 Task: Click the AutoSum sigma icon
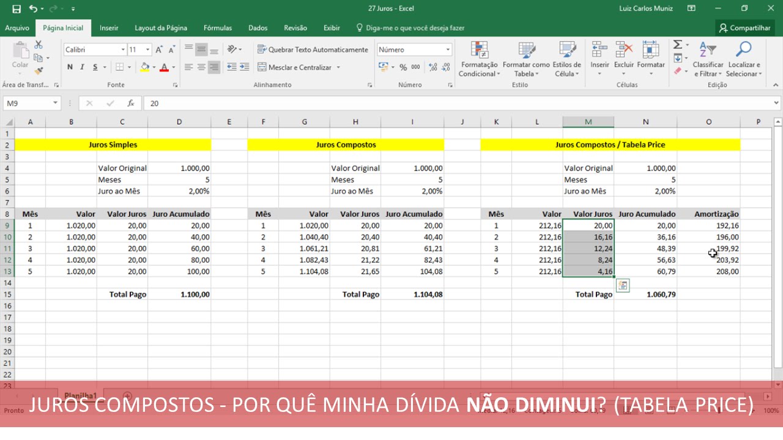678,45
